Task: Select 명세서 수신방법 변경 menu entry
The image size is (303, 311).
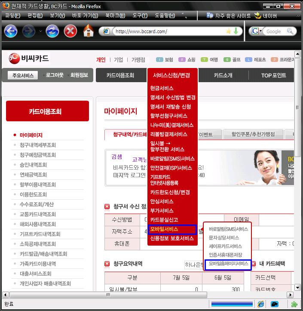Action: [173, 97]
